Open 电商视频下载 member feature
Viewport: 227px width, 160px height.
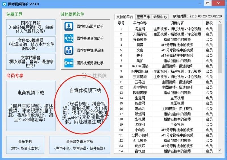coord(31,106)
